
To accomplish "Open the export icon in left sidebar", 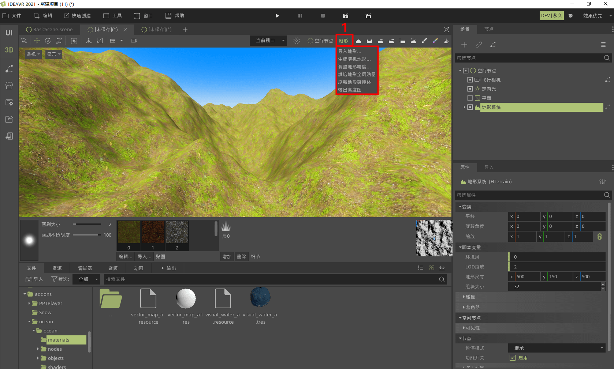I will (9, 119).
